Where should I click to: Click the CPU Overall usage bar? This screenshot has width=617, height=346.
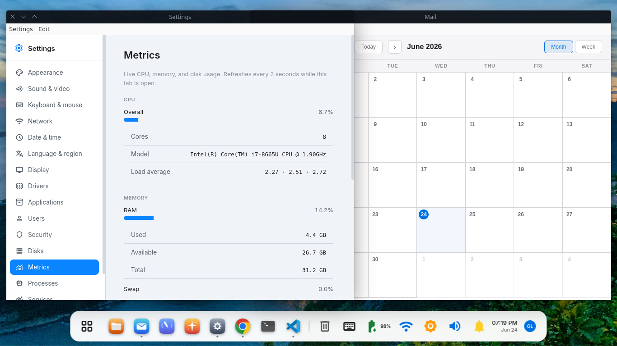(229, 120)
